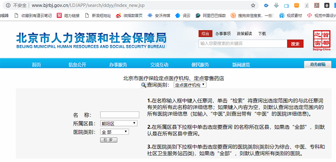The image size is (336, 162).
Task: Select the 下载 search tab
Action: point(262,33)
